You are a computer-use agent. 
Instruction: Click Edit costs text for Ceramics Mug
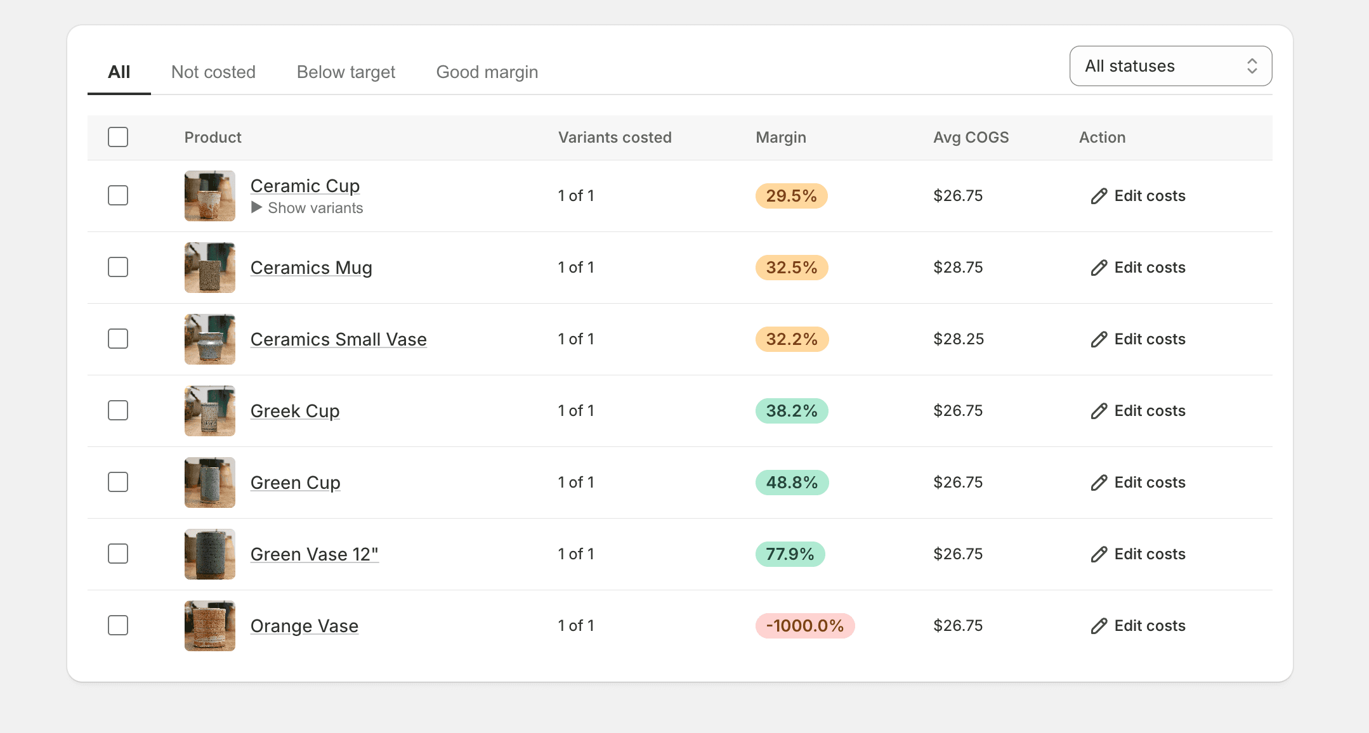[x=1150, y=268]
